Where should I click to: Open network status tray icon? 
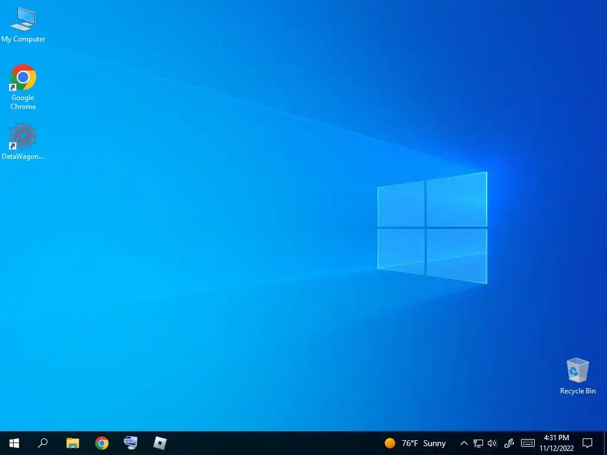click(x=478, y=443)
